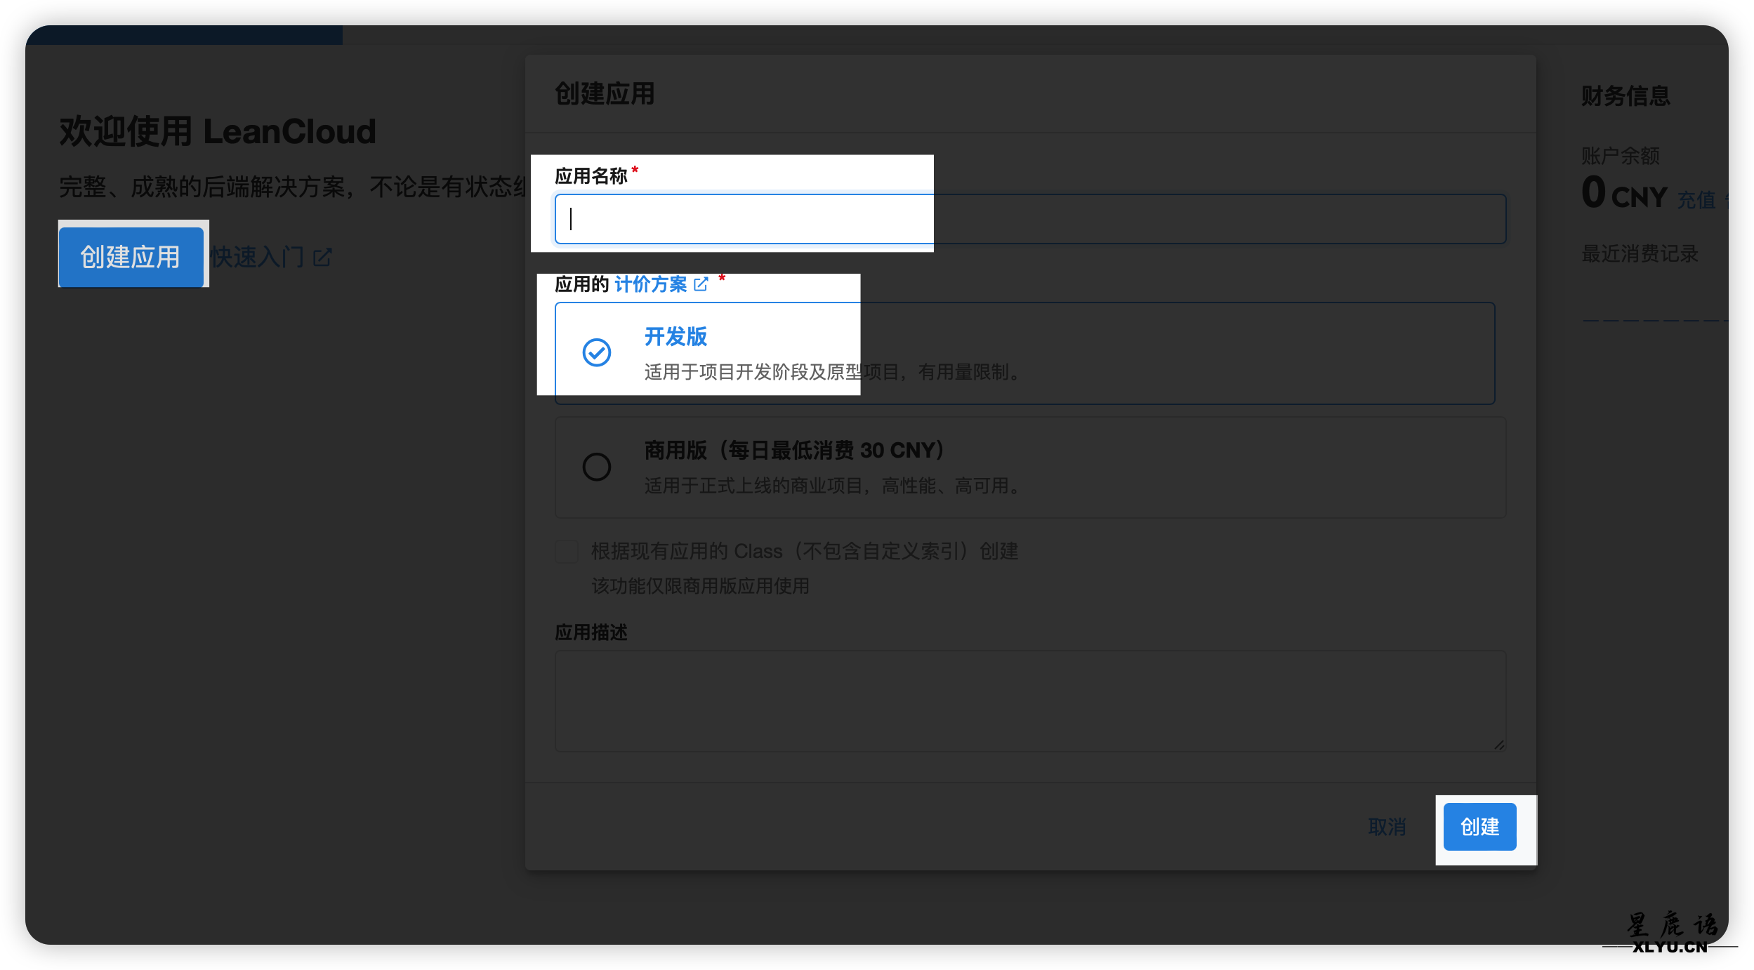This screenshot has width=1754, height=970.
Task: Click external link icon beside 快速入门
Action: tap(322, 258)
